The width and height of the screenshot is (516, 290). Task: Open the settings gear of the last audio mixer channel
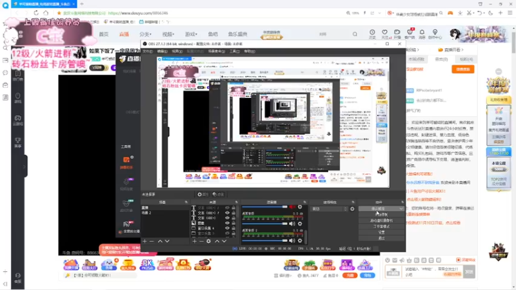(x=300, y=240)
